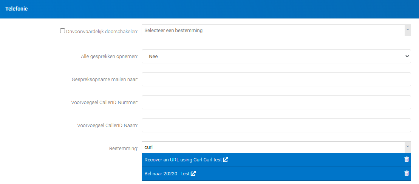The width and height of the screenshot is (419, 184).
Task: Collapse the Bestemming dropdown using its arrow
Action: [x=407, y=147]
